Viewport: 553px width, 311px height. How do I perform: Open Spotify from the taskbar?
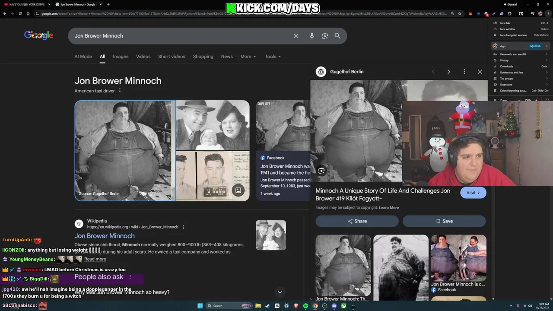(305, 306)
